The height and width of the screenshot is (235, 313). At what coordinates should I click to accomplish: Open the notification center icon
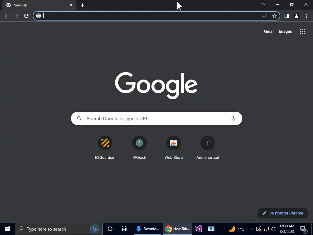304,229
